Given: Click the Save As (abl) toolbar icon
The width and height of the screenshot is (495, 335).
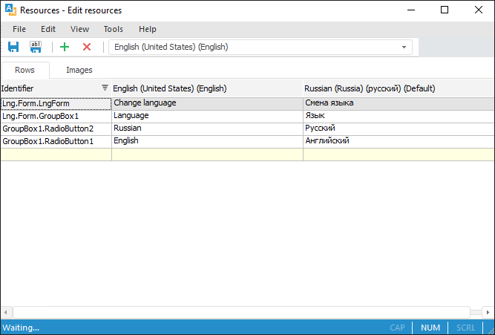Looking at the screenshot, I should tap(36, 47).
